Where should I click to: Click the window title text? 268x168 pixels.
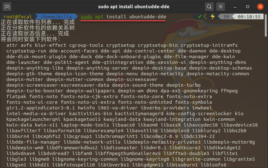click(134, 7)
